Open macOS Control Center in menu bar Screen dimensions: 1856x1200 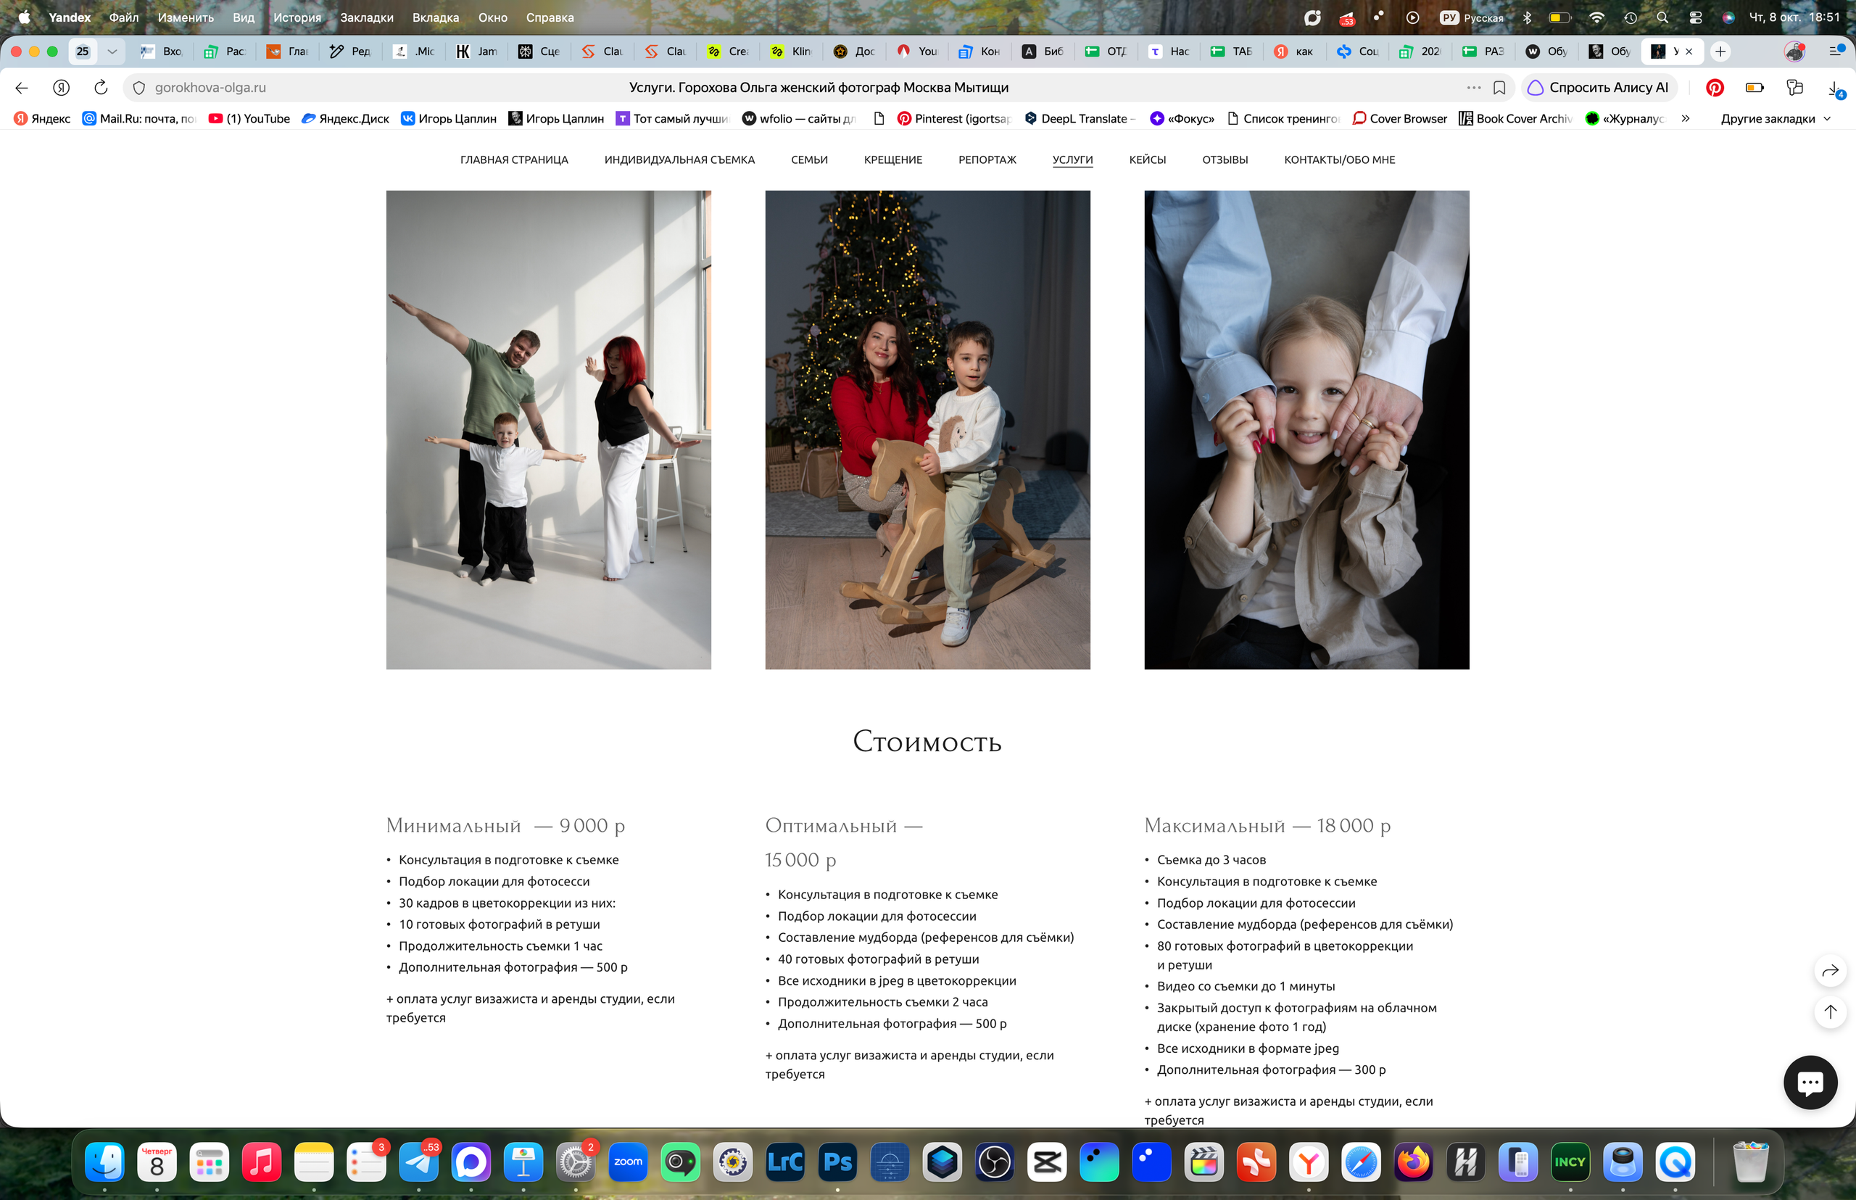(x=1695, y=17)
